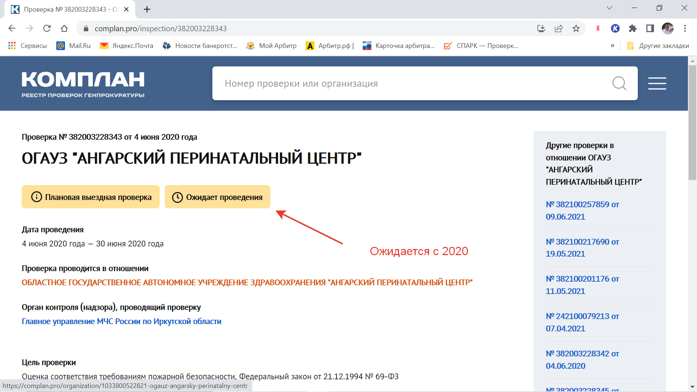Image resolution: width=697 pixels, height=392 pixels.
Task: Open the hamburger menu in header
Action: (x=657, y=83)
